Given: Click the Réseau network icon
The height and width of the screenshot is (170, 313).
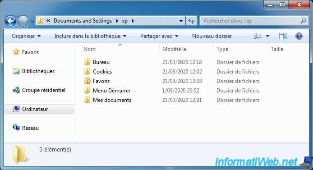Looking at the screenshot, I should [16, 128].
